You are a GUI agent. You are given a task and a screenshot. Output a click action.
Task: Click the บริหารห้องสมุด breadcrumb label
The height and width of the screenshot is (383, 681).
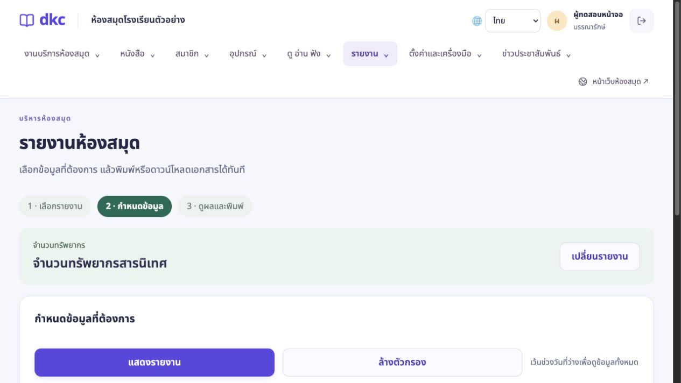(x=45, y=118)
